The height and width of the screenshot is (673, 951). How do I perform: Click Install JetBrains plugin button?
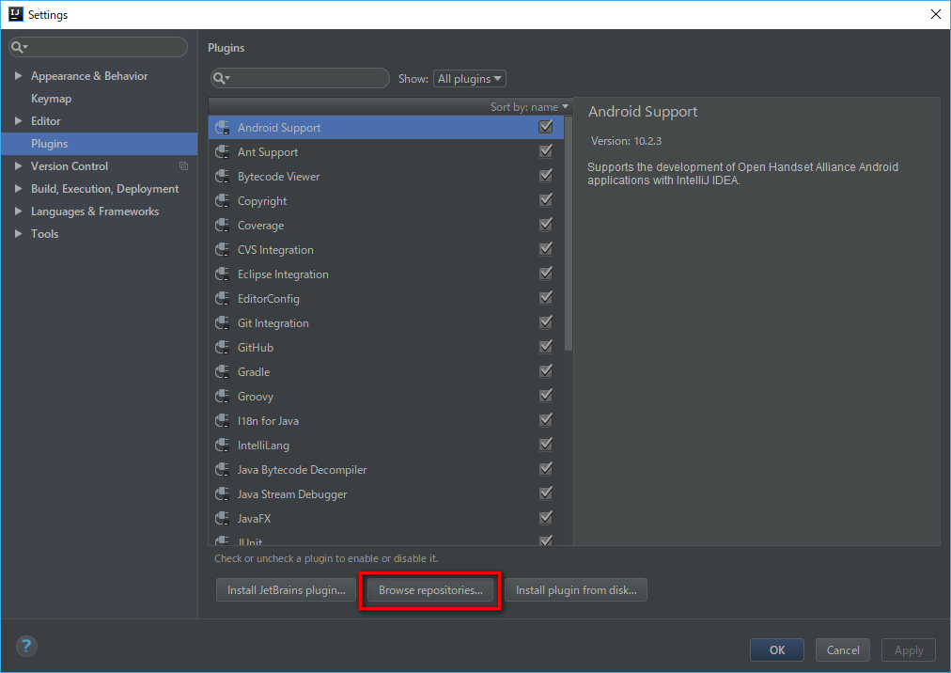pyautogui.click(x=287, y=590)
